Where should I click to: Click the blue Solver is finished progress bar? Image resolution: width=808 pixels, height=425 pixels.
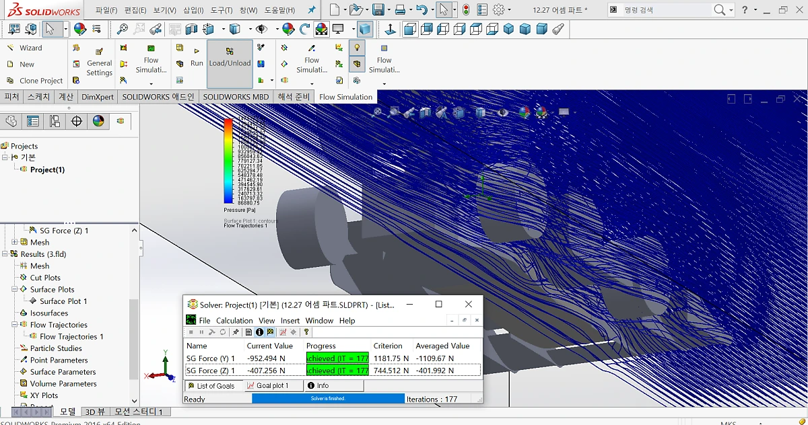click(x=328, y=399)
